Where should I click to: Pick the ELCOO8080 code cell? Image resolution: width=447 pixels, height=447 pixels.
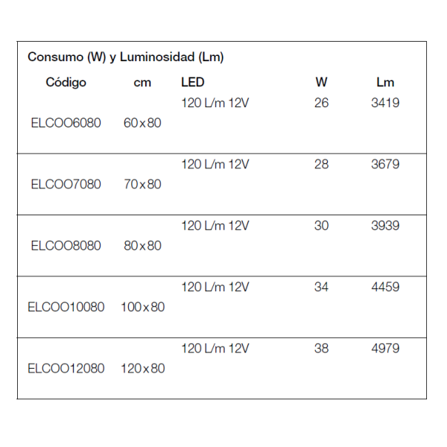click(66, 245)
